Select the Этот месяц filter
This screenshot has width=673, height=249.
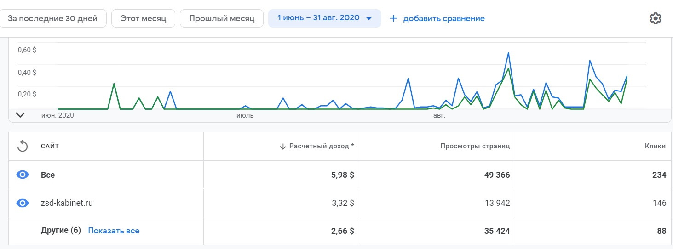(x=143, y=19)
